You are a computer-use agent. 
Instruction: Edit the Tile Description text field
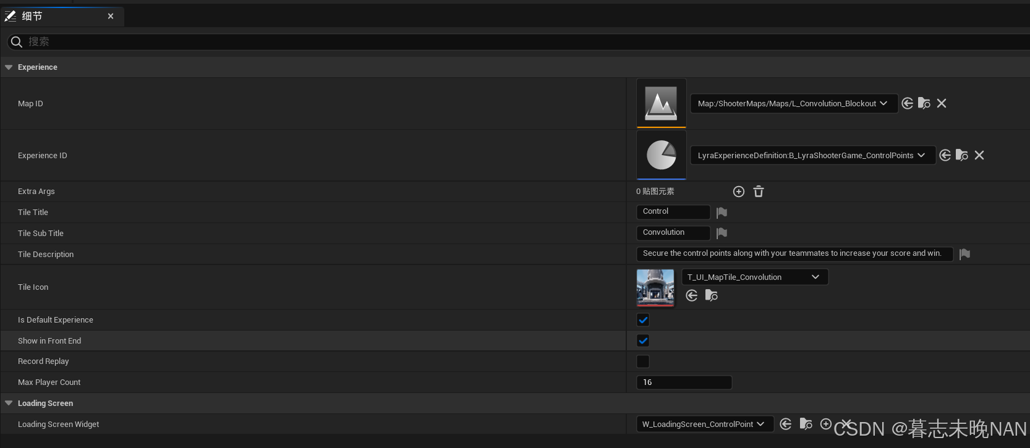795,254
